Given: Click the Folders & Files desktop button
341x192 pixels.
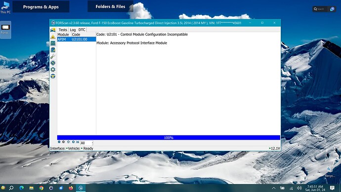Looking at the screenshot, I should click(110, 6).
